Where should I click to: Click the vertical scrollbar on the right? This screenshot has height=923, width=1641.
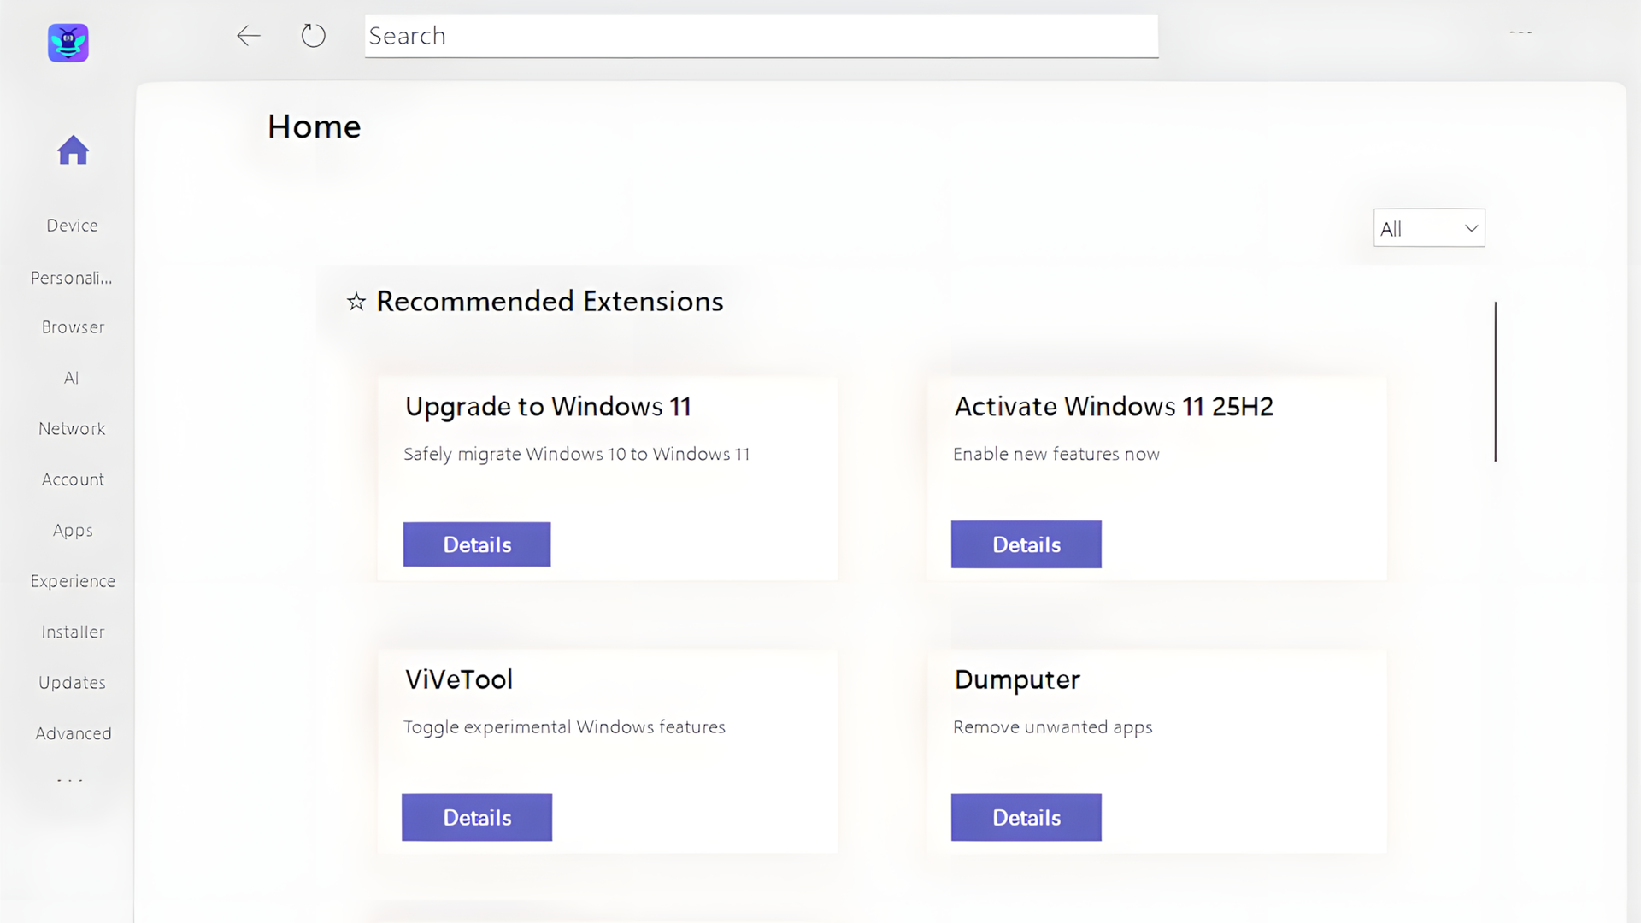1496,381
